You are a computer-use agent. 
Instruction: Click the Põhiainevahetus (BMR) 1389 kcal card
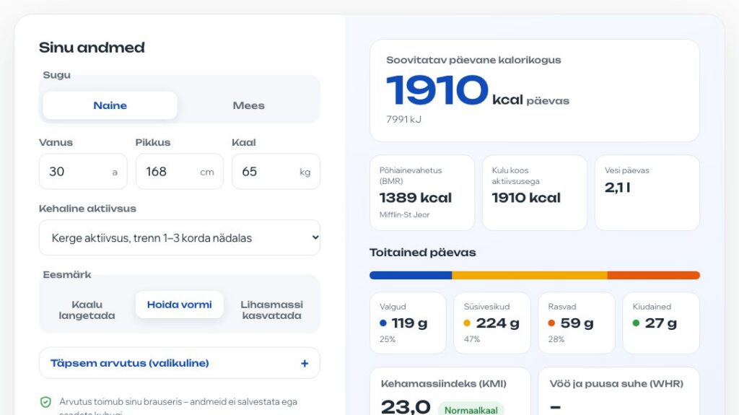point(422,193)
